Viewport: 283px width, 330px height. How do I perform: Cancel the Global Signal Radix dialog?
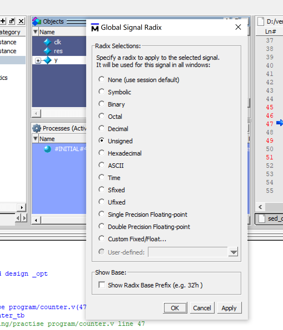(202, 308)
